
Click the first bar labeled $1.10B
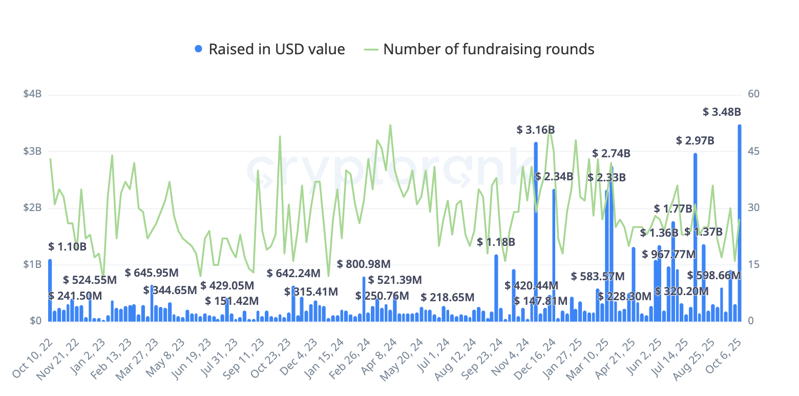click(50, 290)
